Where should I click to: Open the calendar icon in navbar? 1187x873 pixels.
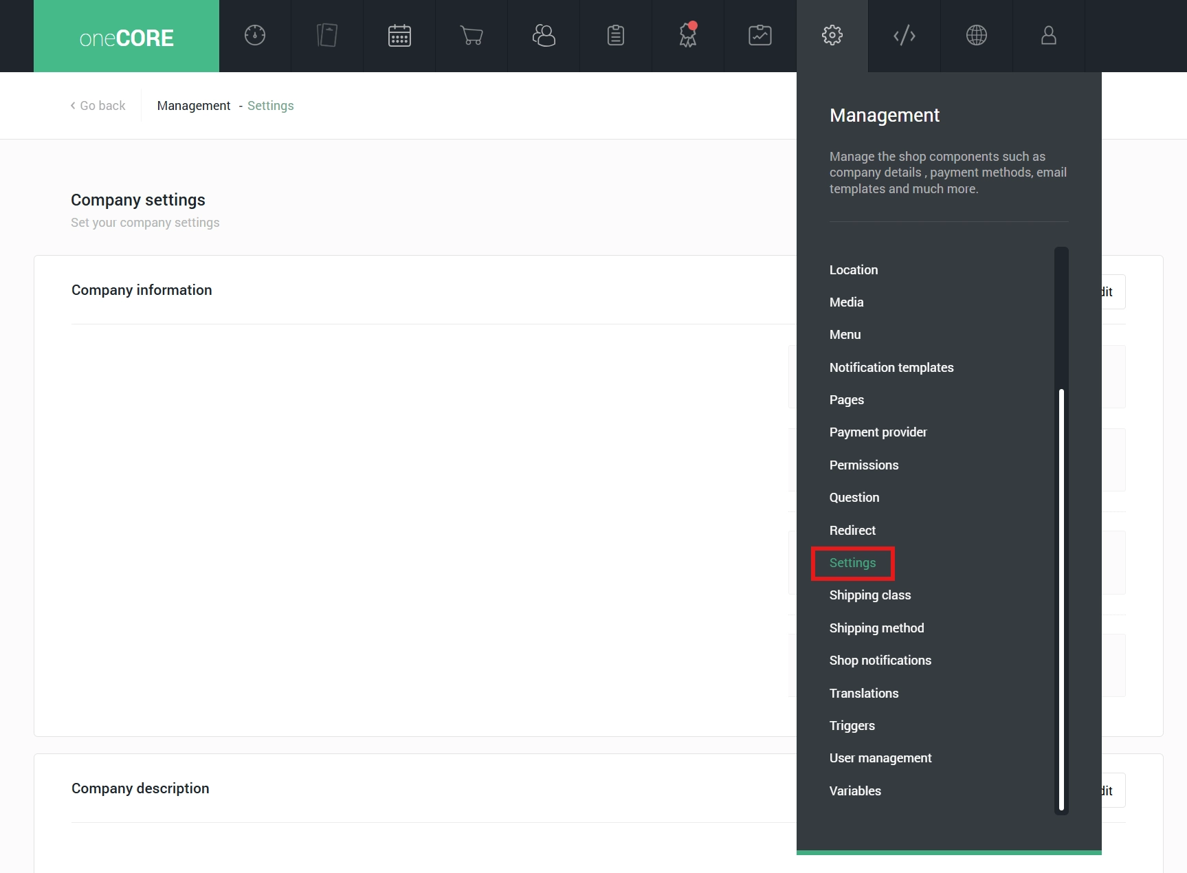point(399,36)
